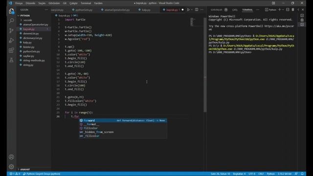Open notifications bell in status bar
Image resolution: width=313 pixels, height=176 pixels.
pyautogui.click(x=302, y=174)
